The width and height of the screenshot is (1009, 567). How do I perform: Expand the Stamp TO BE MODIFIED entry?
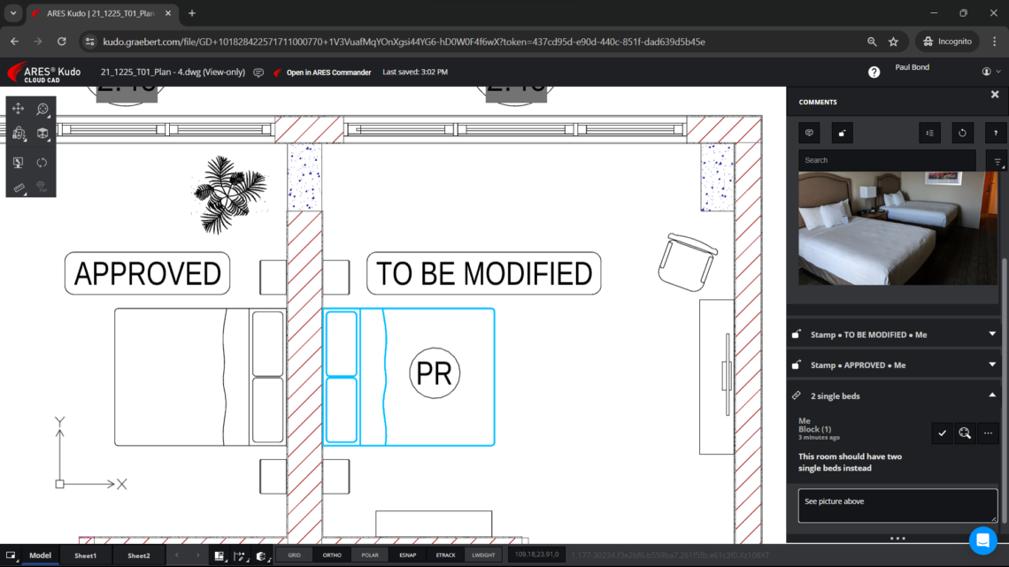click(994, 333)
